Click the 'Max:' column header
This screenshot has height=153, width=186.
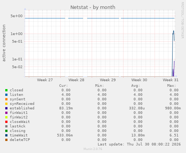click(x=172, y=86)
